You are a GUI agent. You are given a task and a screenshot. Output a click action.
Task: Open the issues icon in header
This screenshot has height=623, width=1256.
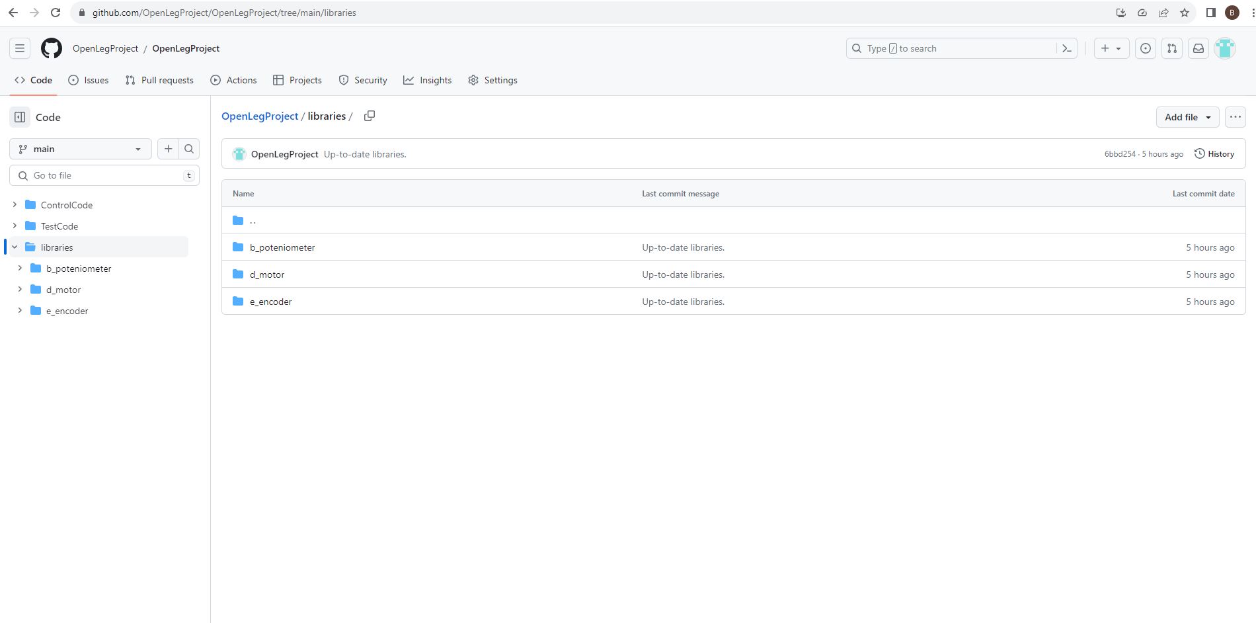coord(1145,48)
